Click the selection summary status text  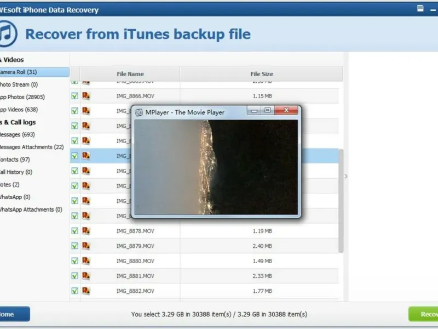[219, 314]
